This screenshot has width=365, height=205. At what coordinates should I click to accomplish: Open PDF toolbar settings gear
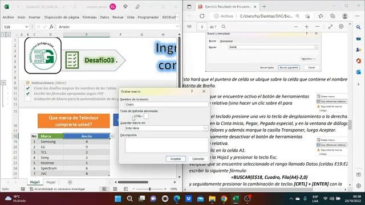(x=341, y=27)
